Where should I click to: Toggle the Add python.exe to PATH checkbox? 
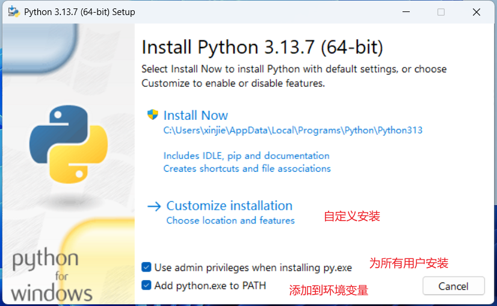coord(146,285)
